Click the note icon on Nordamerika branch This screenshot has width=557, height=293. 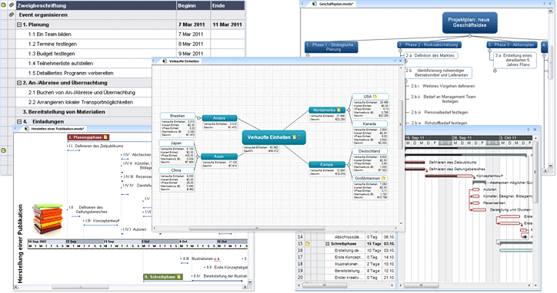tap(339, 110)
